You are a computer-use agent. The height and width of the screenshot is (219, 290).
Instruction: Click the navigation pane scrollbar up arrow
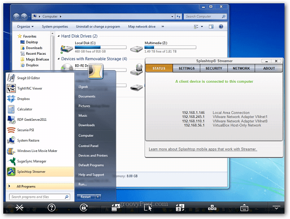tap(53, 33)
